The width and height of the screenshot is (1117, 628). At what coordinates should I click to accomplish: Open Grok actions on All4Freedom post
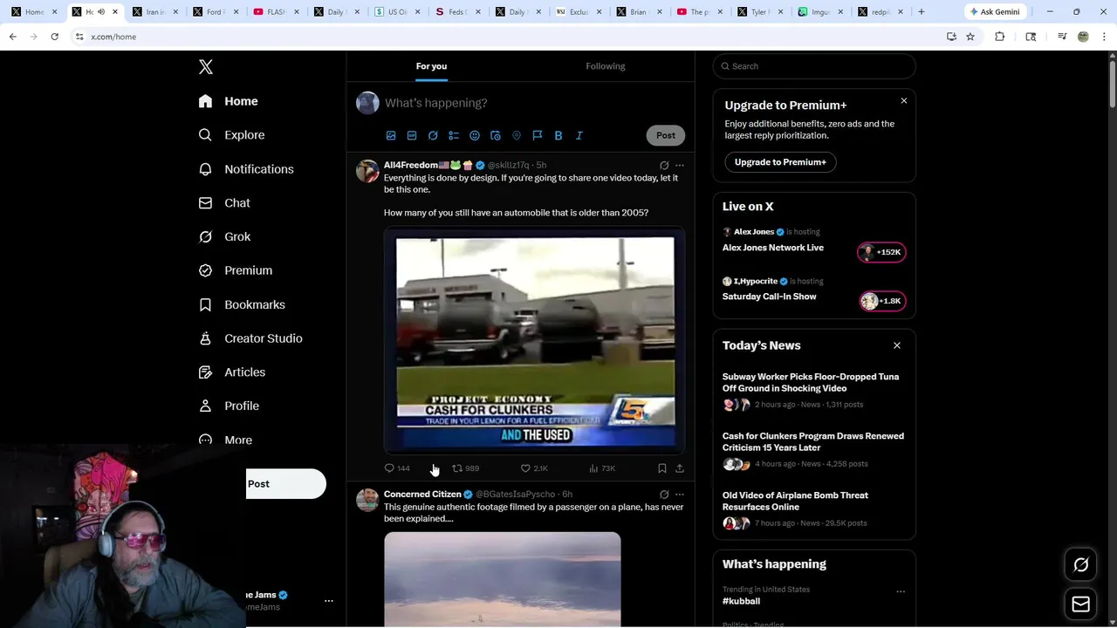664,165
